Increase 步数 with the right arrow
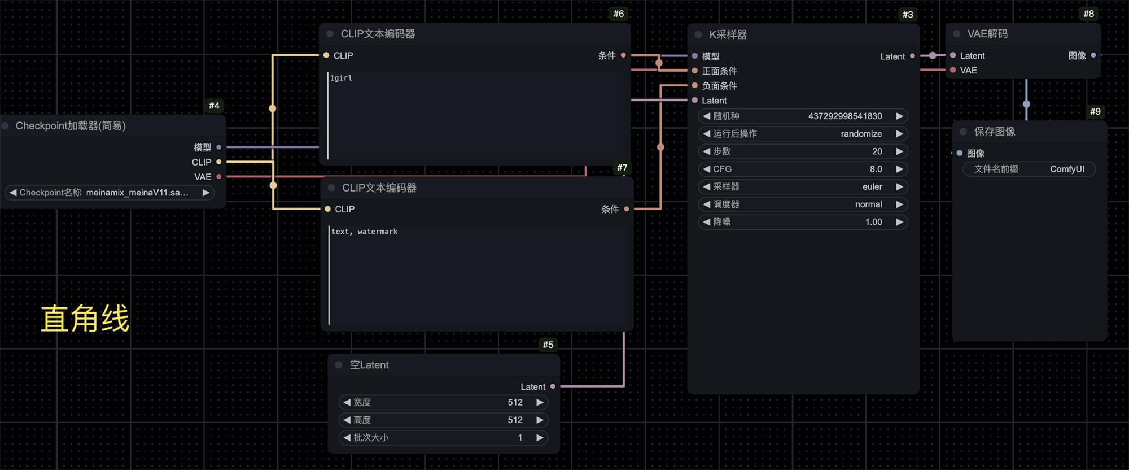Viewport: 1129px width, 470px height. [899, 151]
